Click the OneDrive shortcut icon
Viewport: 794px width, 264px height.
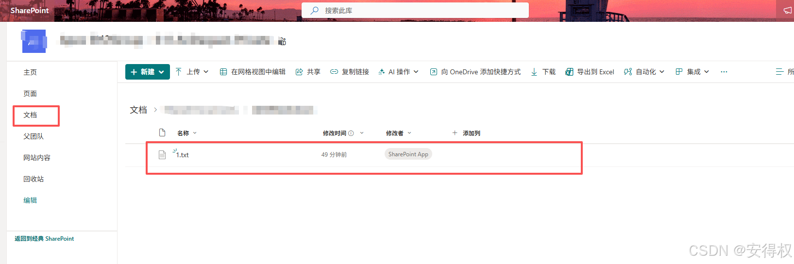coord(434,72)
